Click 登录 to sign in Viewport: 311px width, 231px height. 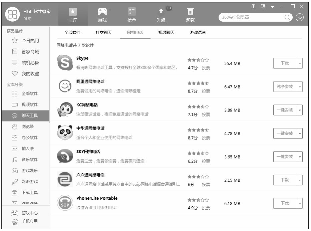tap(28, 18)
